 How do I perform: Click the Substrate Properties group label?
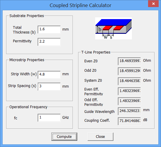27,16
